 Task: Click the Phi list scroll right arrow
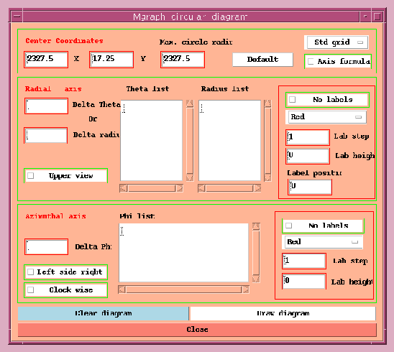coord(245,290)
